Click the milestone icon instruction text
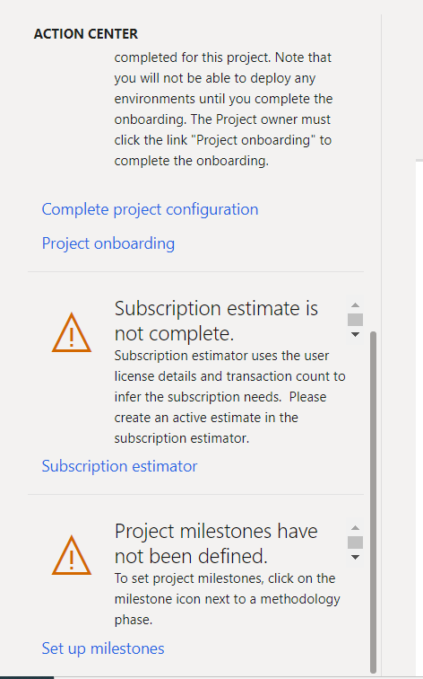Viewport: 423px width, 679px height. [x=228, y=599]
